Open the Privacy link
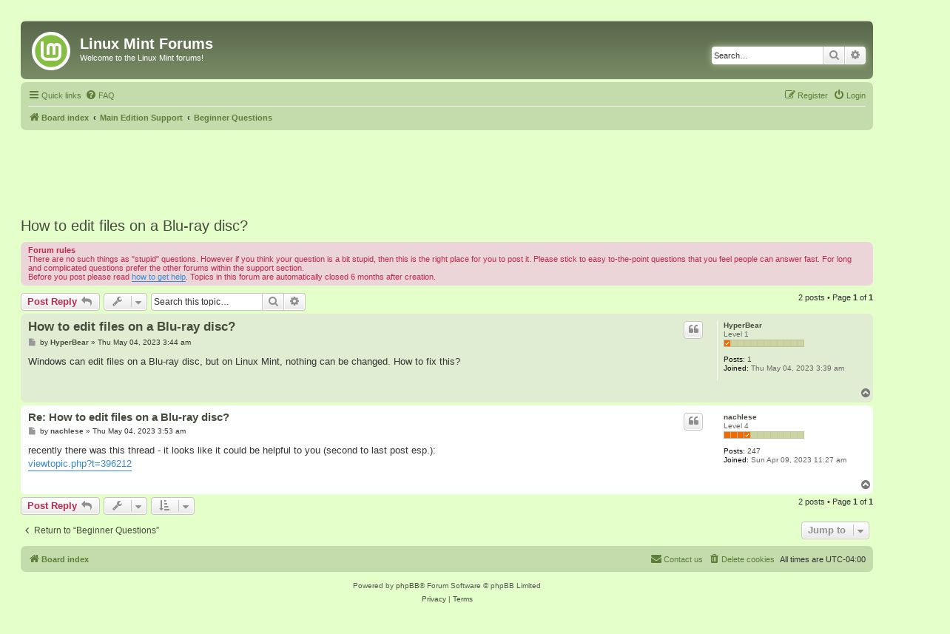Screen dimensions: 950x634 click(x=434, y=599)
